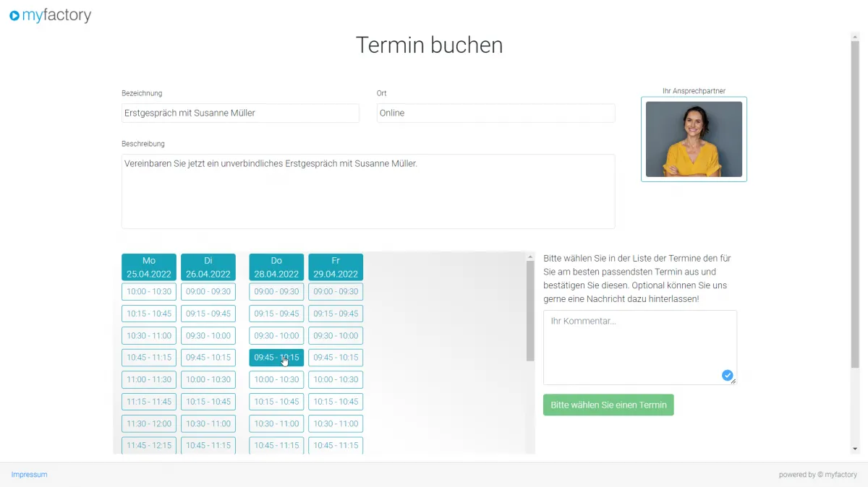Select Monday 10:00 - 10:30 time slot
Viewport: 868px width, 487px height.
pos(149,292)
